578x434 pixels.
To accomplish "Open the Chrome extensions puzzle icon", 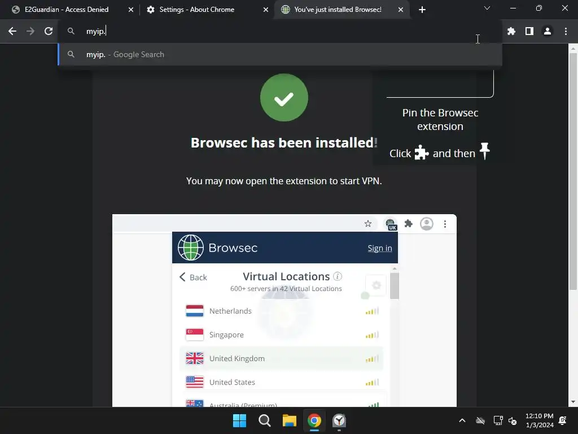I will pyautogui.click(x=511, y=32).
